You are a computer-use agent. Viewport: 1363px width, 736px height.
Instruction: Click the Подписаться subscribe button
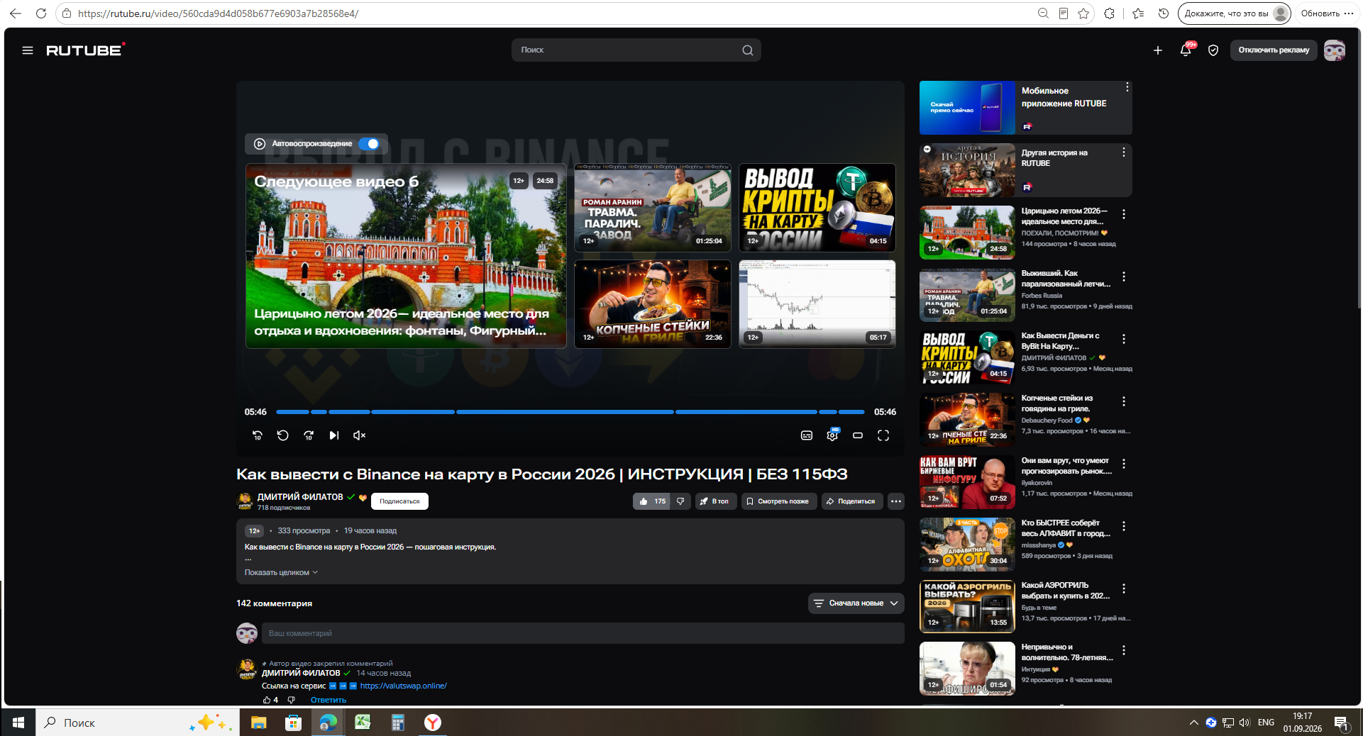(399, 501)
